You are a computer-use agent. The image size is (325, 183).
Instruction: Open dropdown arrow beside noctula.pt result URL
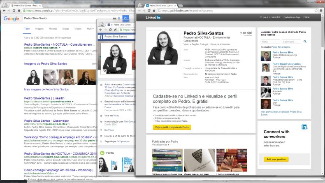(x=60, y=48)
